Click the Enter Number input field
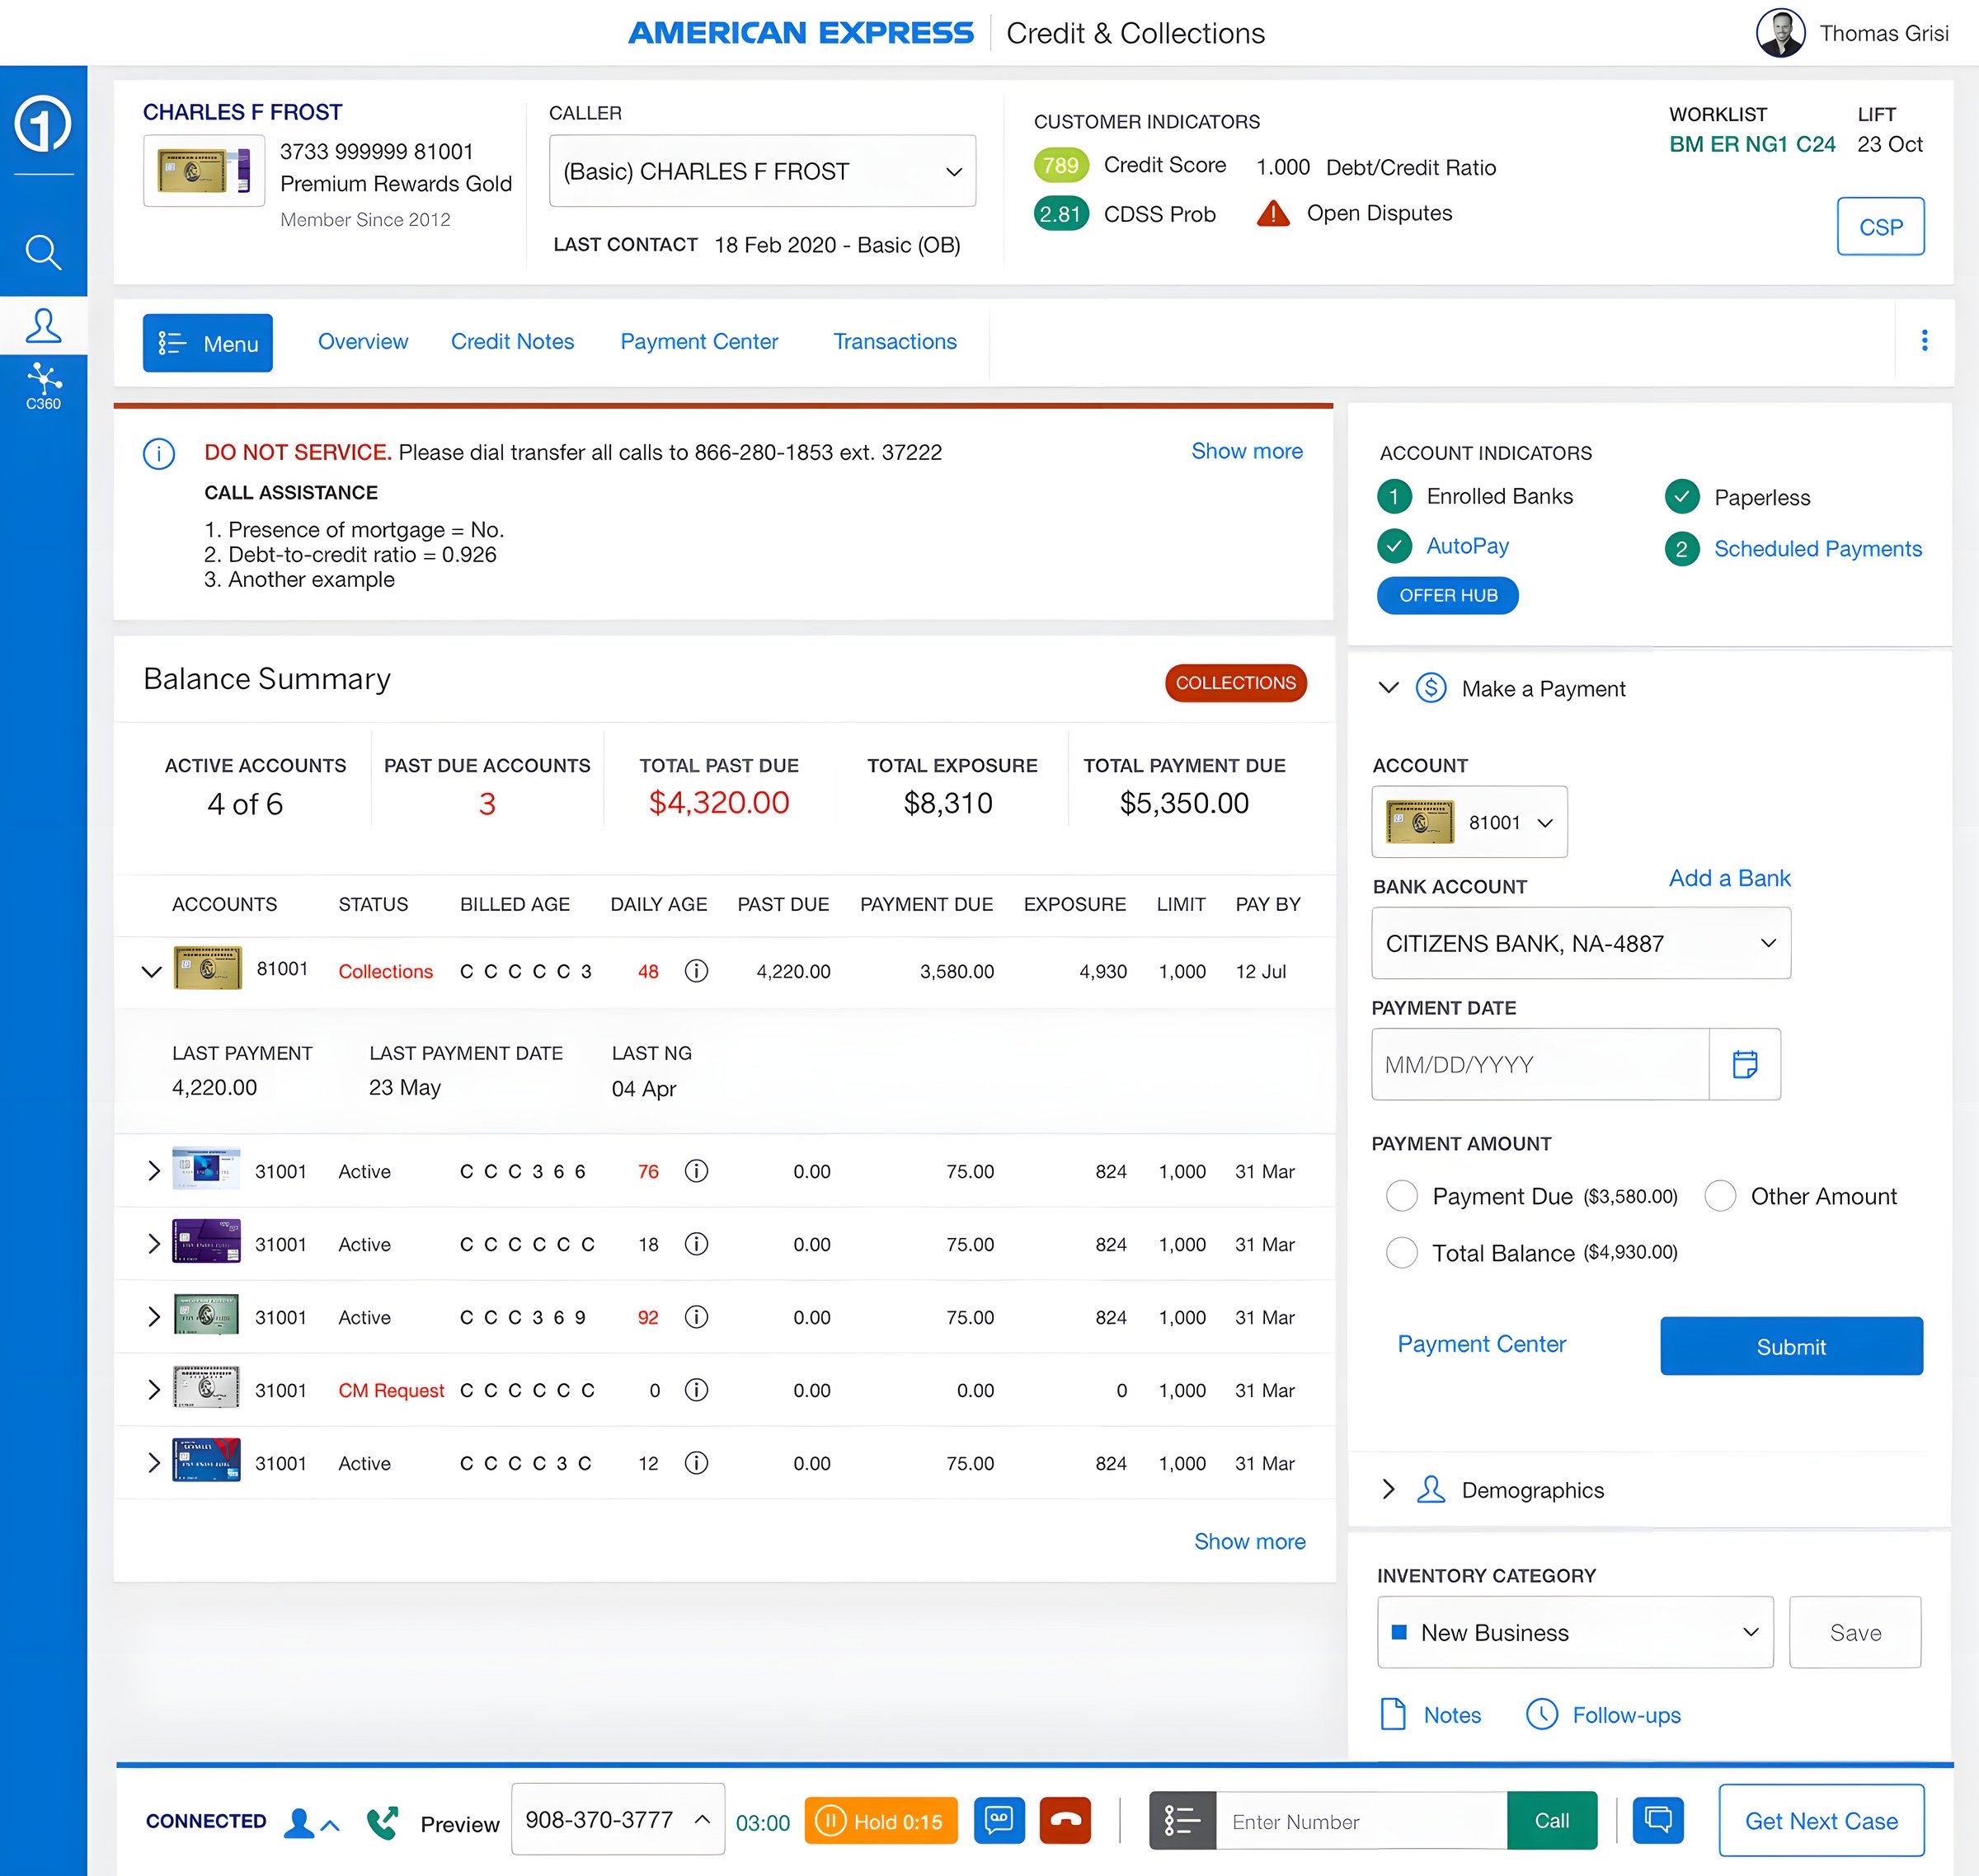 [1361, 1820]
